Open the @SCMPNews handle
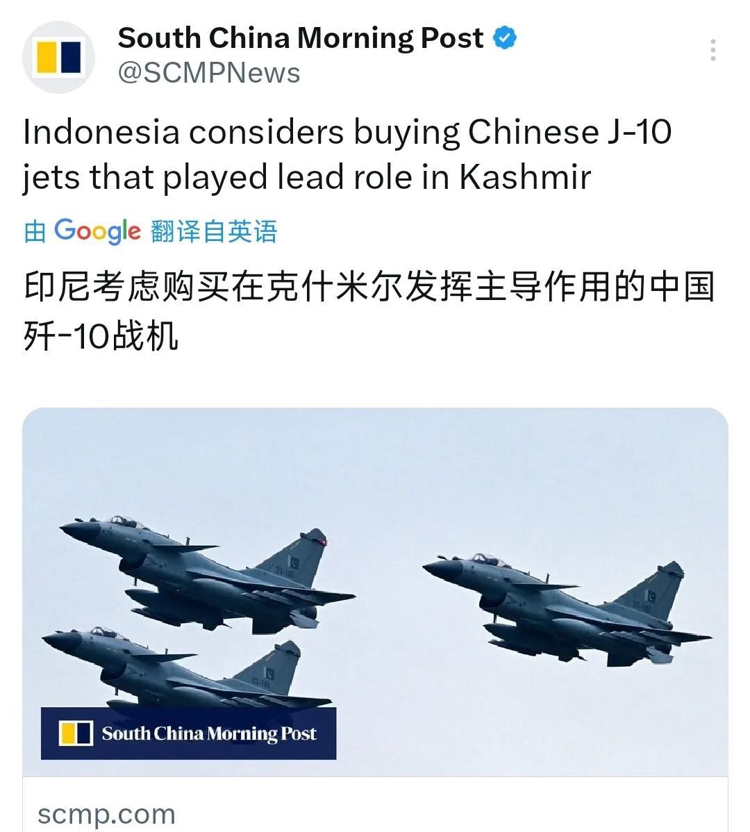This screenshot has height=832, width=750. coord(209,73)
